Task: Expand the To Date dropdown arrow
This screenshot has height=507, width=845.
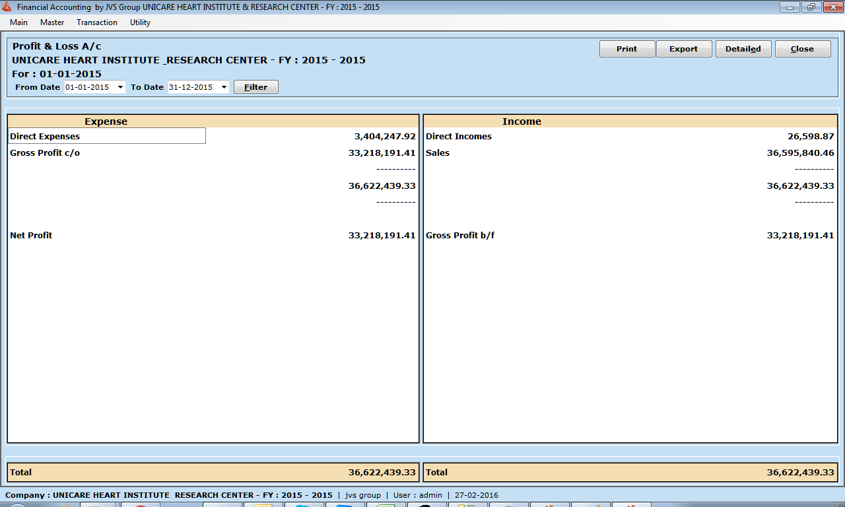Action: tap(224, 87)
